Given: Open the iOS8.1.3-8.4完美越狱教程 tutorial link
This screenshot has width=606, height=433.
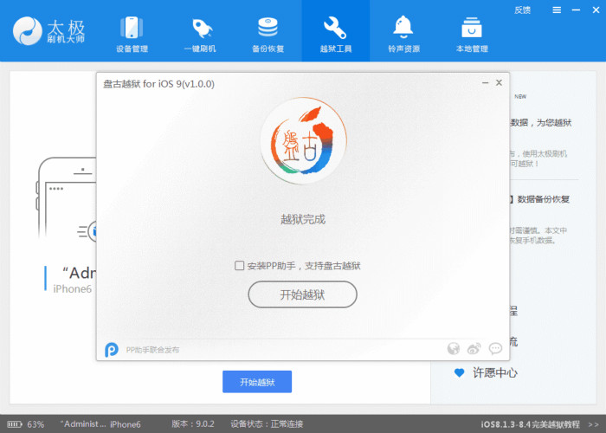Looking at the screenshot, I should click(x=530, y=424).
